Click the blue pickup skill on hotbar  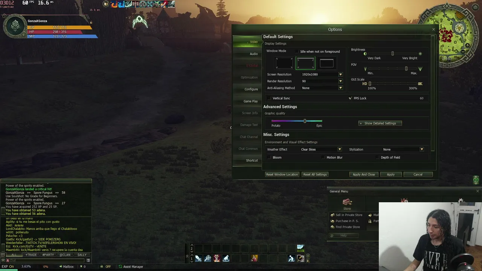pos(226,258)
